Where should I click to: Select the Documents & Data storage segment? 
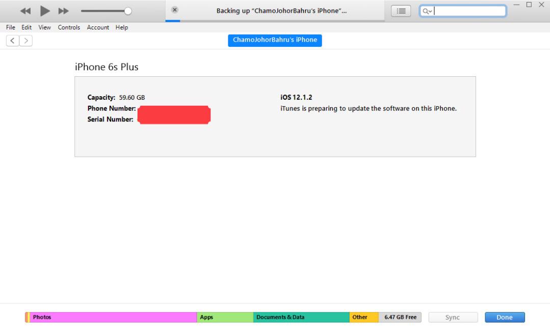301,317
